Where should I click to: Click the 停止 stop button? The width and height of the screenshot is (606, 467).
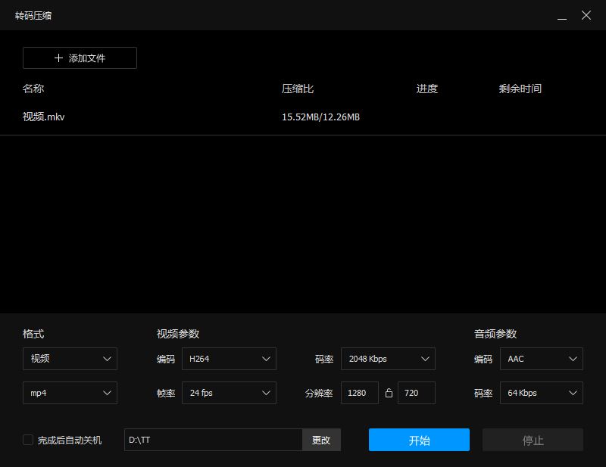533,440
